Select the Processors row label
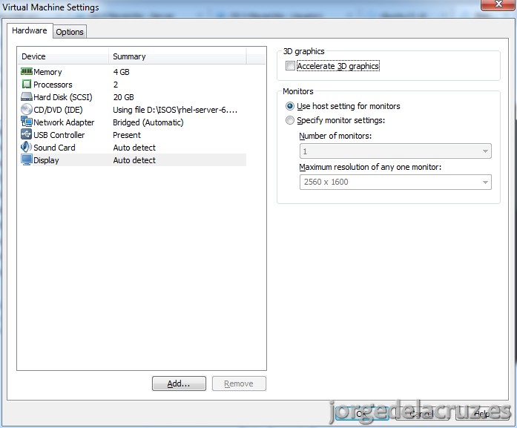517x428 pixels. tap(53, 85)
